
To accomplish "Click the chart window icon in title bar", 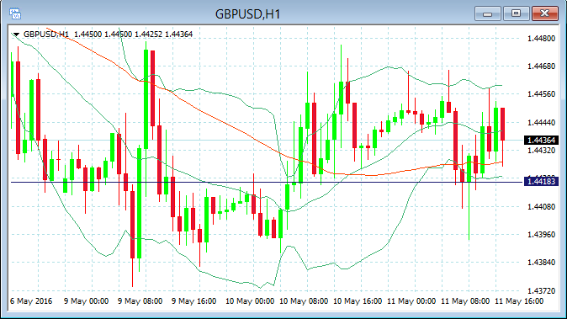I will 15,13.
